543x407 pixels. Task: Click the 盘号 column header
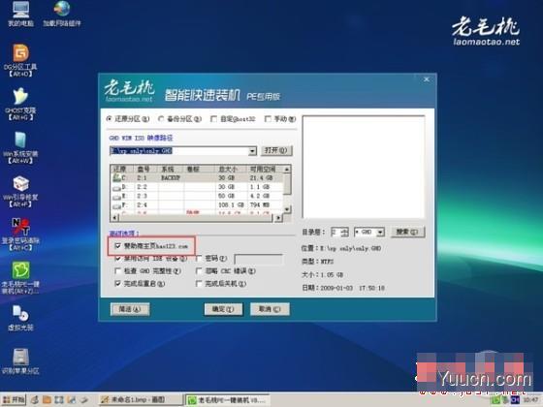click(x=145, y=169)
